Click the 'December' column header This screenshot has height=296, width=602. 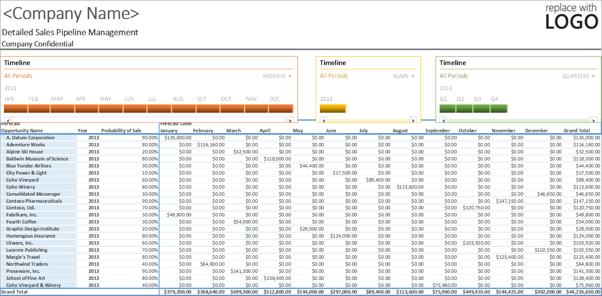click(x=536, y=131)
